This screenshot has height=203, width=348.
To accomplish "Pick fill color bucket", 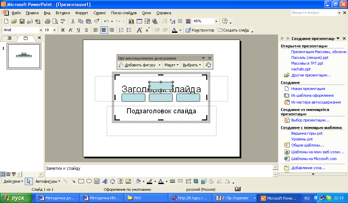I will (138, 181).
